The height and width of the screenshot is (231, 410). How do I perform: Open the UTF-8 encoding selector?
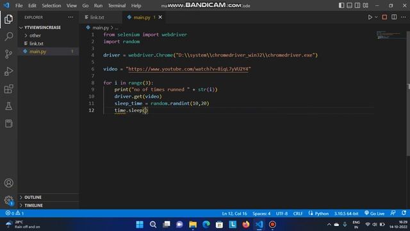point(282,213)
